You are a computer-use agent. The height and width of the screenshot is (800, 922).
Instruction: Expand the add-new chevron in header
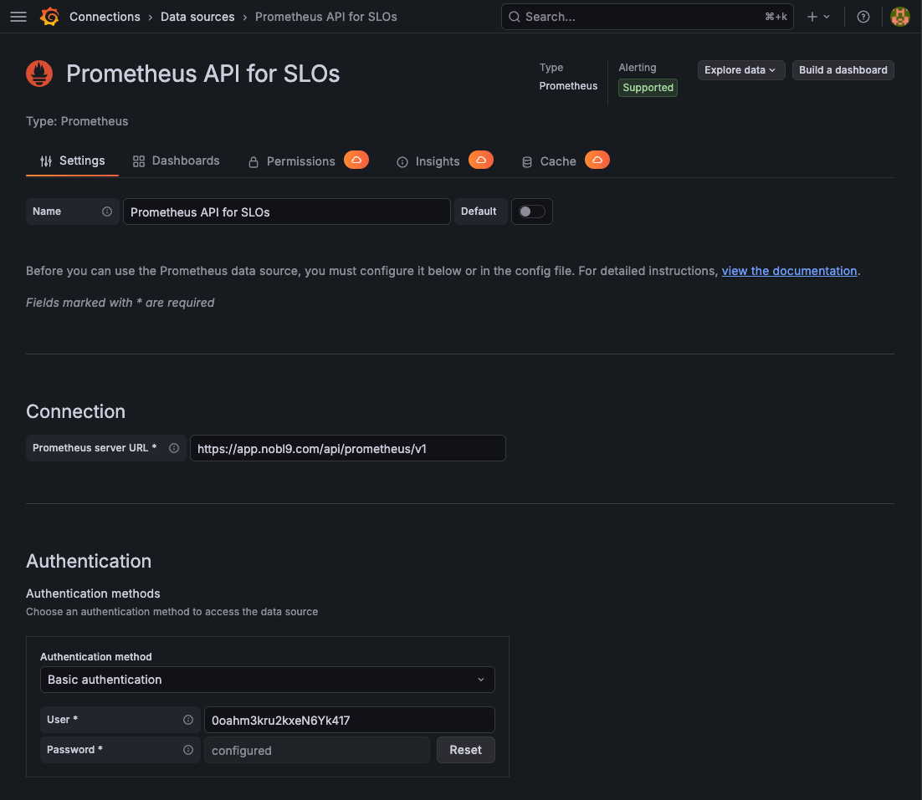[827, 17]
